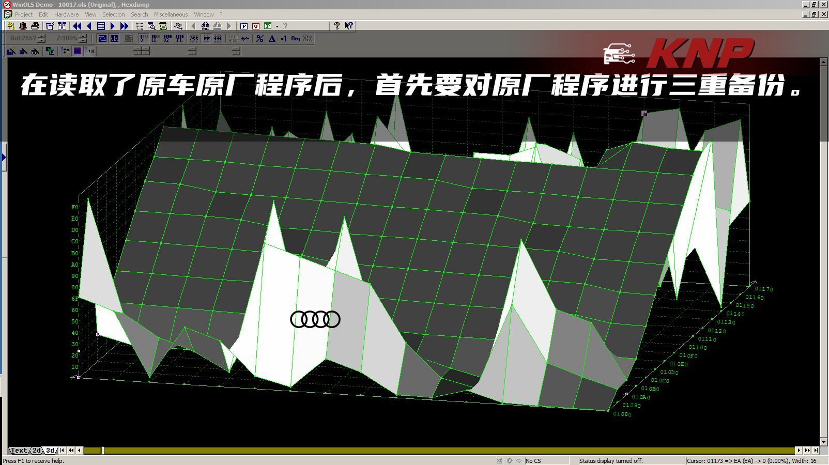
Task: Click the horizontal scrollbar thumb at bottom
Action: tap(102, 451)
